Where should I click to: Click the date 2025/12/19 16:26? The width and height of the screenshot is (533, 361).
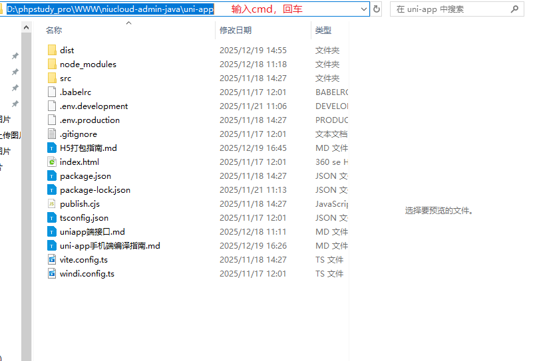tap(253, 245)
